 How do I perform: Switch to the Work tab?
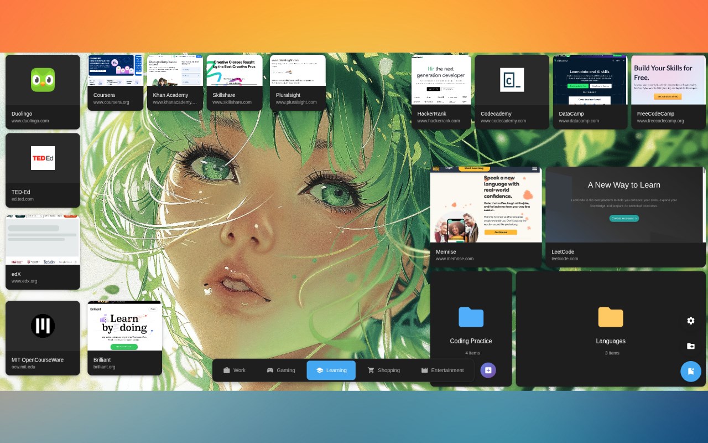pyautogui.click(x=235, y=370)
